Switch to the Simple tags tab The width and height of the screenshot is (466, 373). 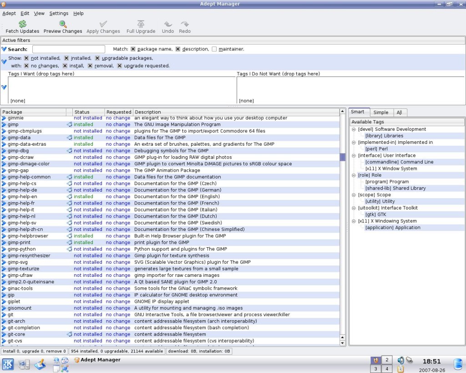[381, 112]
